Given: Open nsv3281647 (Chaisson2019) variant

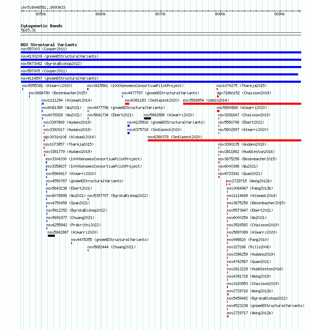Looking at the screenshot, I should tap(244, 115).
